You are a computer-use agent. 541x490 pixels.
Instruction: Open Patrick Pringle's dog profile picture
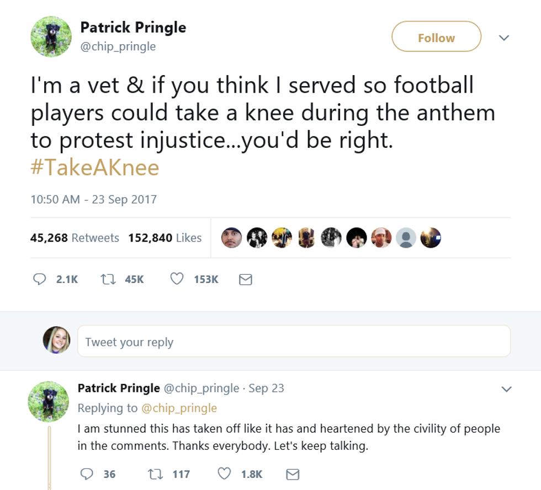tap(51, 36)
